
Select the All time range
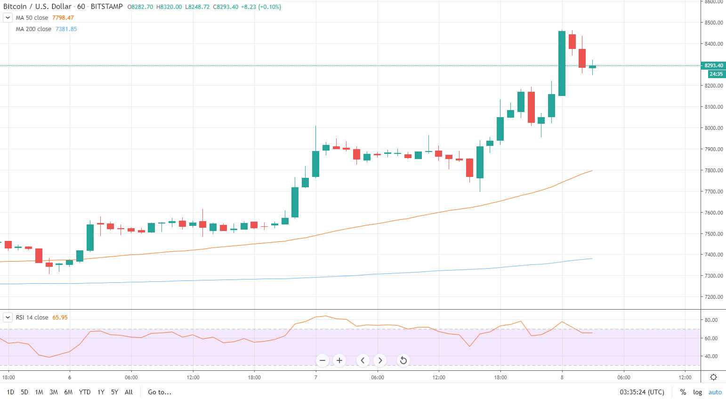[x=129, y=392]
